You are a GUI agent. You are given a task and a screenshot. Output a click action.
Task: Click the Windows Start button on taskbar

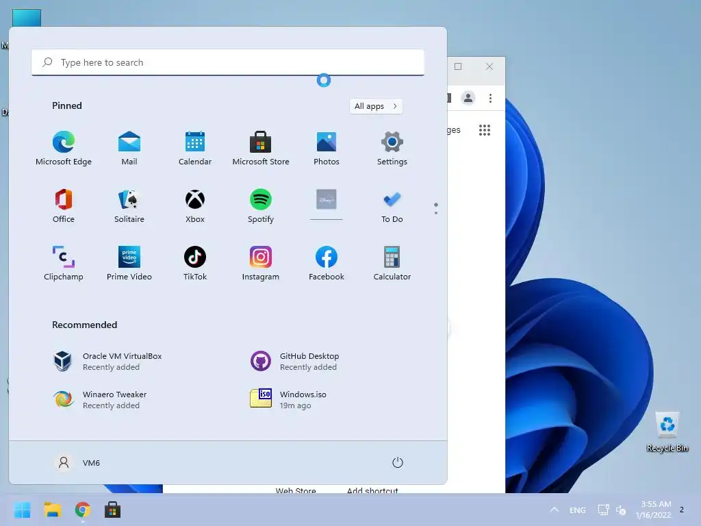(x=22, y=510)
